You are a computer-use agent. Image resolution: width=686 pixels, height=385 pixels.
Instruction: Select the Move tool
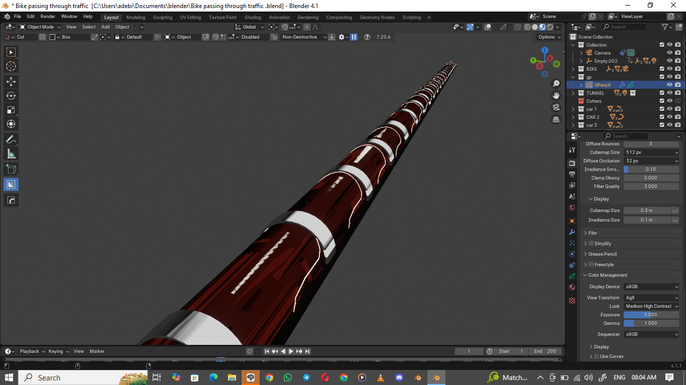coord(11,81)
